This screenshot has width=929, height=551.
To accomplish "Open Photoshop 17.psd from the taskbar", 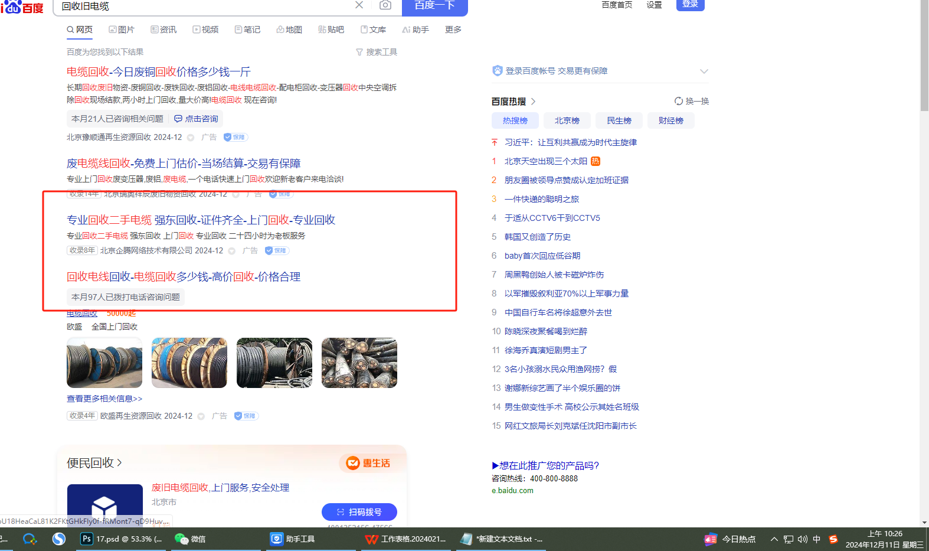I will (122, 539).
